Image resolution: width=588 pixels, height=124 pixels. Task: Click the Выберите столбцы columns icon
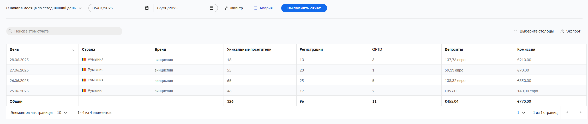515,31
